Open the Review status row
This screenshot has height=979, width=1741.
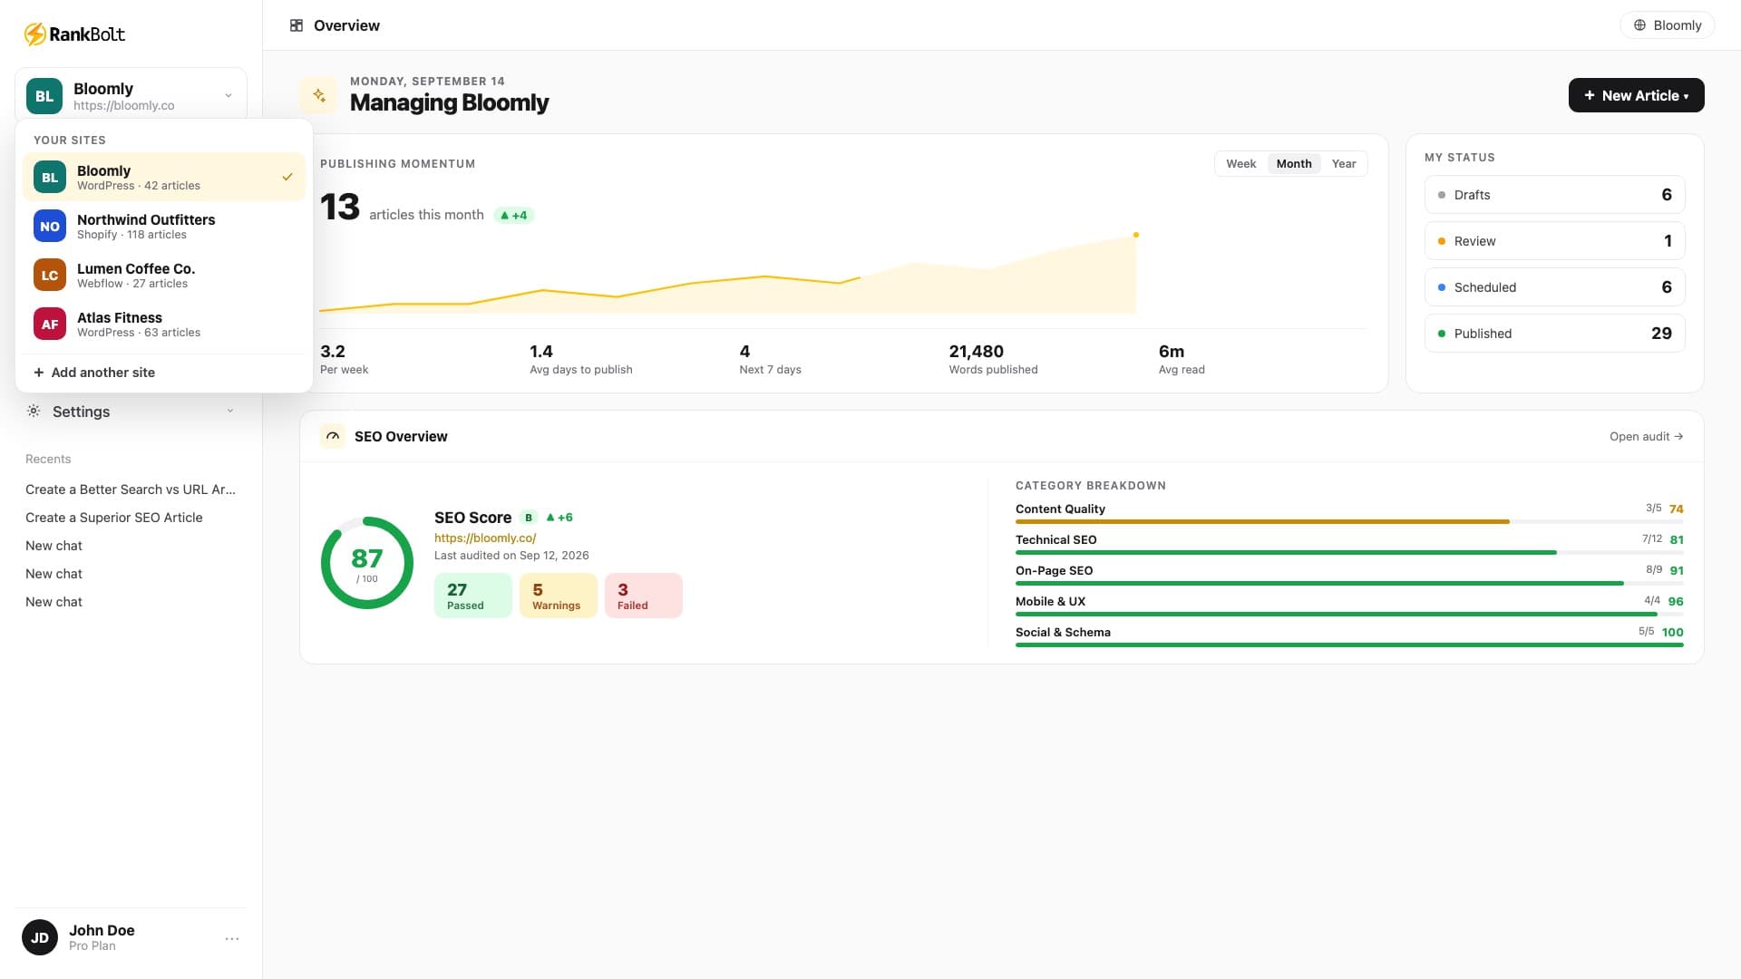[x=1555, y=241]
